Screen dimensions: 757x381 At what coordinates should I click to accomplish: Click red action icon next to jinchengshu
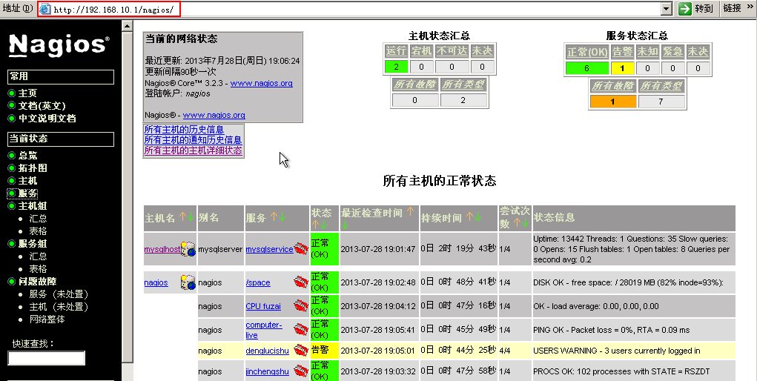coord(301,371)
